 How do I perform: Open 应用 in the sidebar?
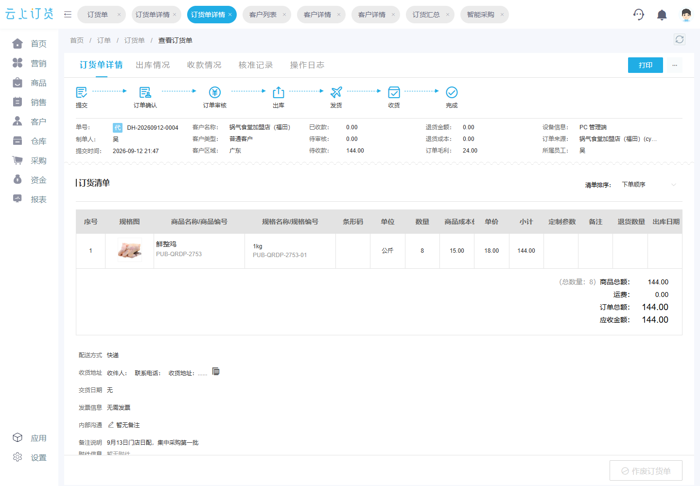(29, 438)
